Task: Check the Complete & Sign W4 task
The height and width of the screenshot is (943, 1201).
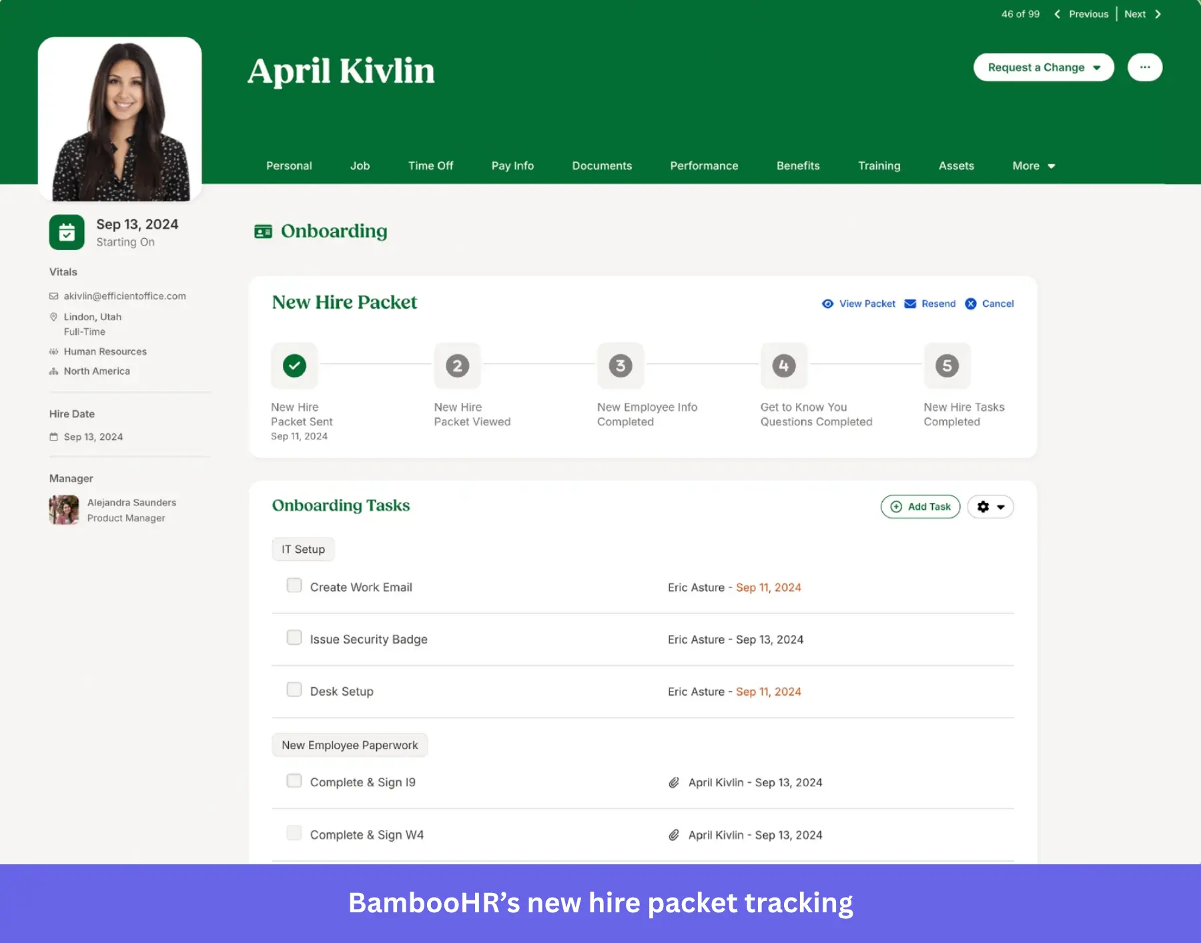Action: click(294, 833)
